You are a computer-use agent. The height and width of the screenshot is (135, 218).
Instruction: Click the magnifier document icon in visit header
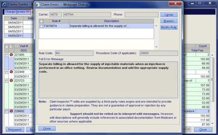tap(11, 46)
